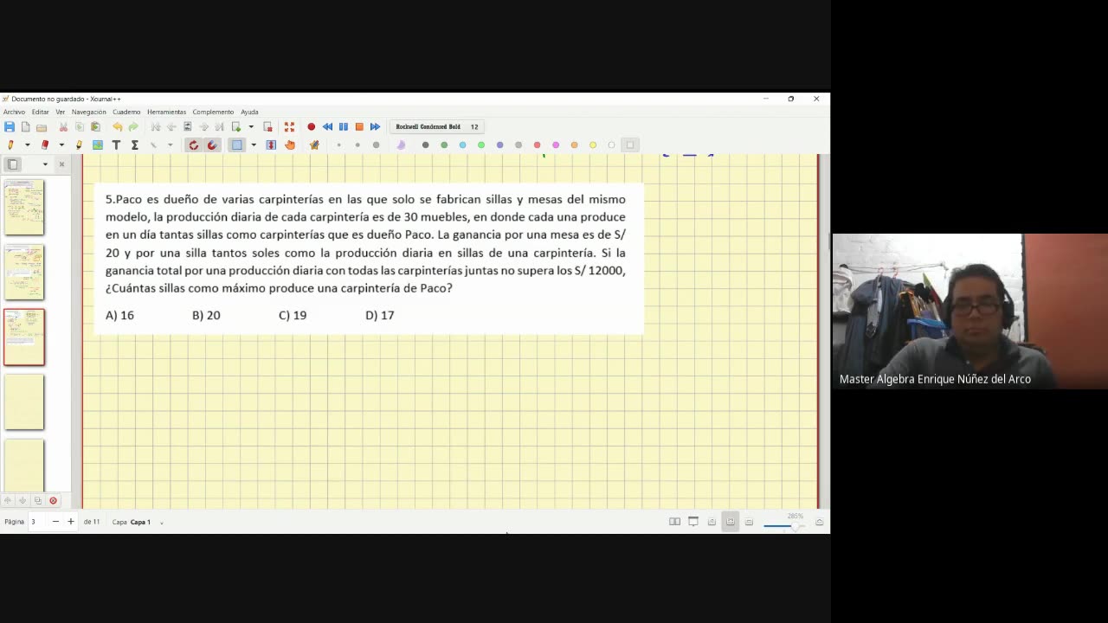Select the rectangle region selection tool

[x=236, y=145]
